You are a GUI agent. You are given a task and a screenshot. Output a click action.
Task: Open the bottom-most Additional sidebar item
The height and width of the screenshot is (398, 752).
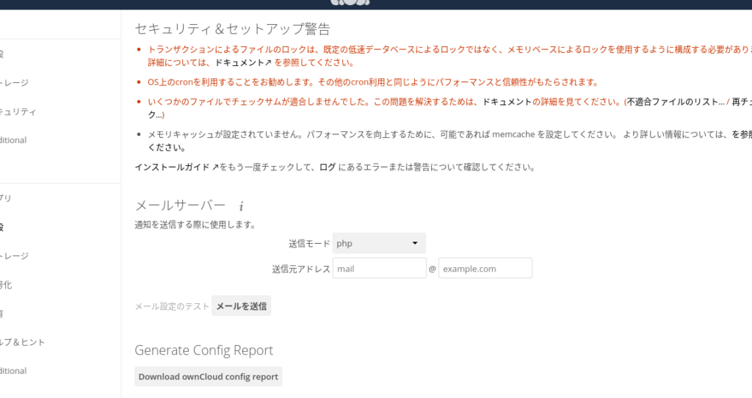coord(13,371)
